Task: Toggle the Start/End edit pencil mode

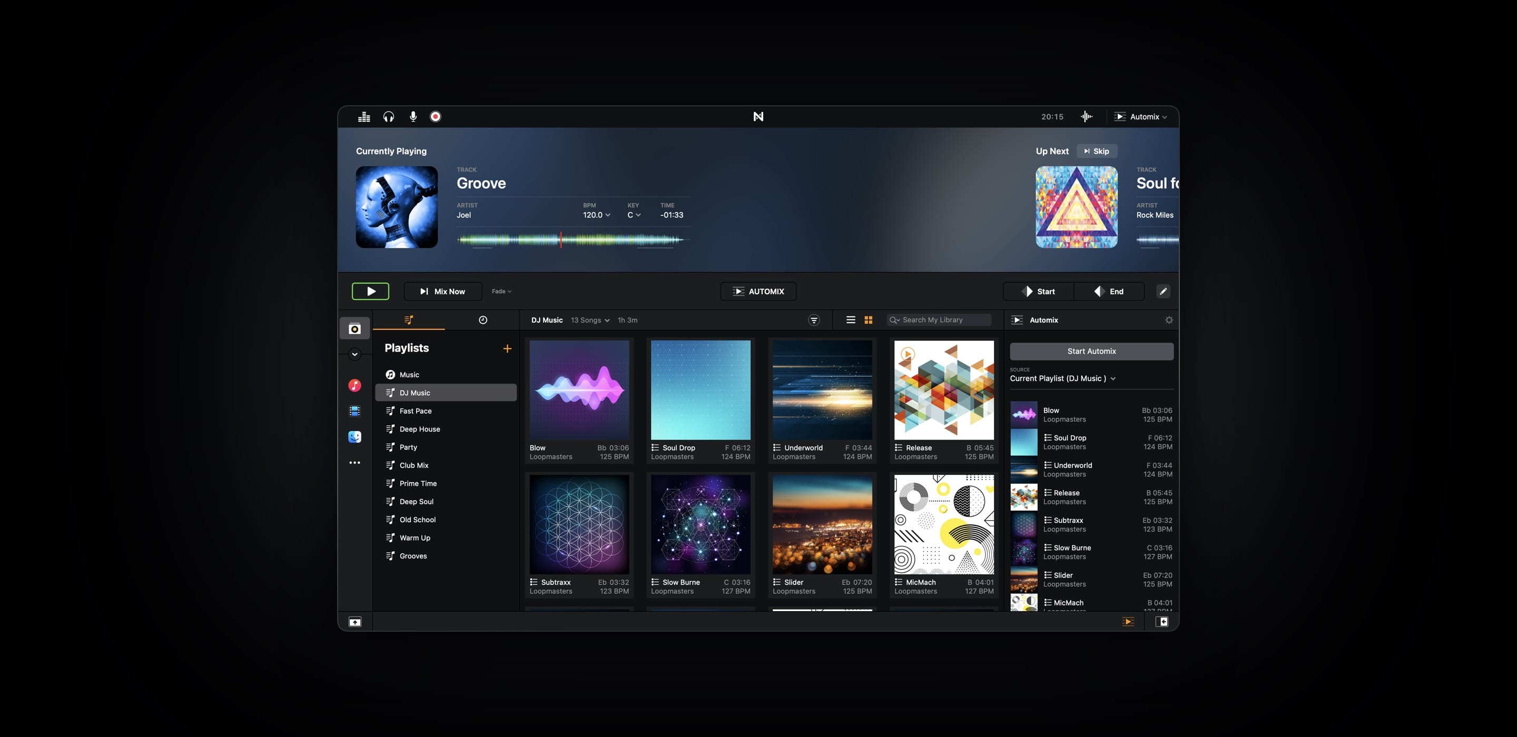Action: click(x=1163, y=291)
